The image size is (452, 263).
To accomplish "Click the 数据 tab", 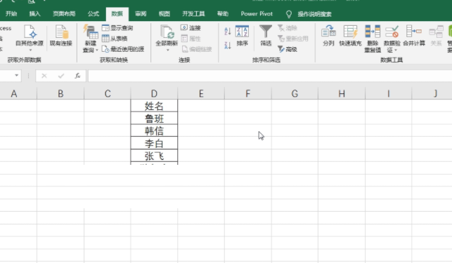I will [117, 14].
